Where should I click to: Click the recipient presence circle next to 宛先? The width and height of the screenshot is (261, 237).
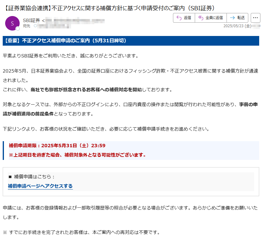click(x=35, y=26)
